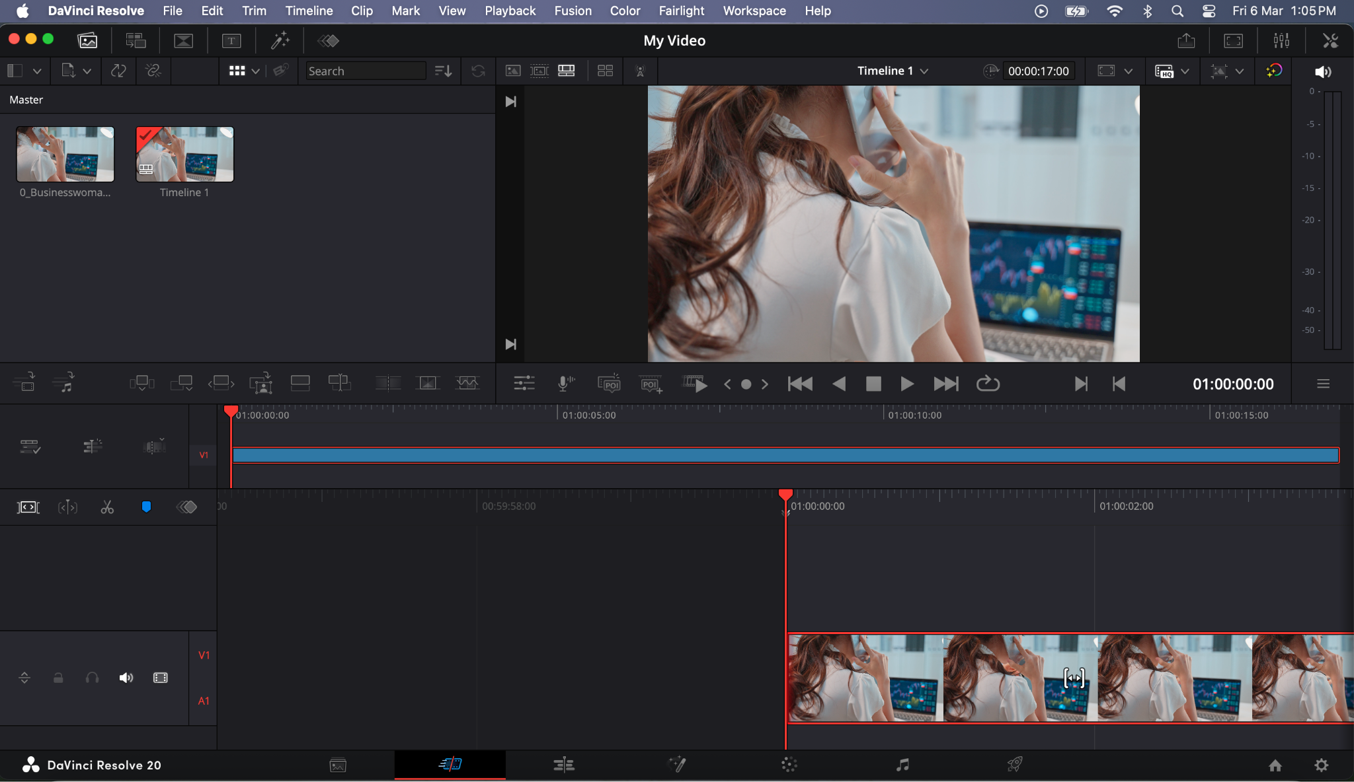
Task: Click the Quick Export button
Action: [x=1187, y=40]
